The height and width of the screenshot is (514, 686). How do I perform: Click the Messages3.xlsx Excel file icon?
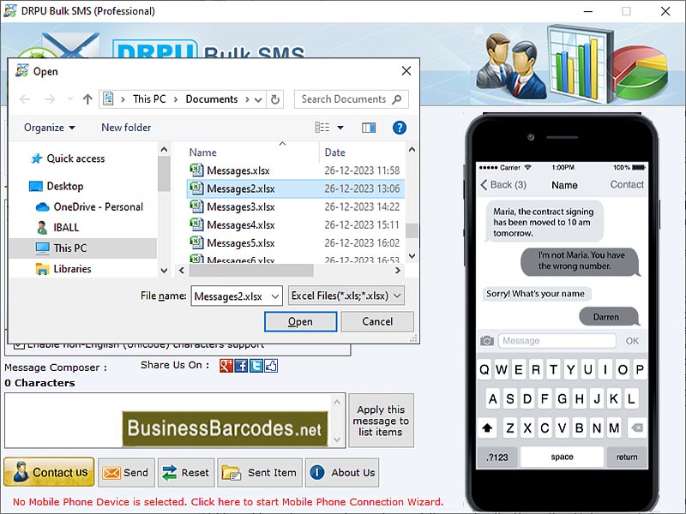click(x=196, y=206)
